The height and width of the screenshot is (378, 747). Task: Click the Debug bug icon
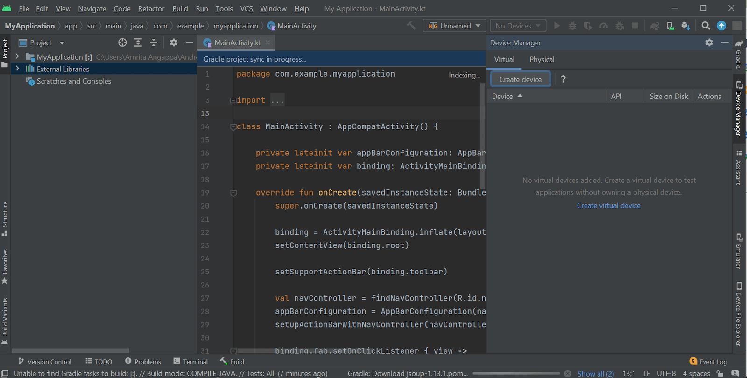(572, 26)
